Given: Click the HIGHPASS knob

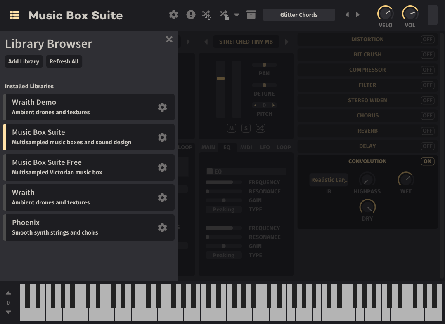Looking at the screenshot, I should [x=367, y=179].
